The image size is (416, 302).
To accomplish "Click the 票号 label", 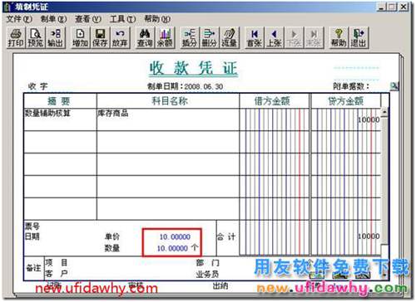I will click(32, 226).
